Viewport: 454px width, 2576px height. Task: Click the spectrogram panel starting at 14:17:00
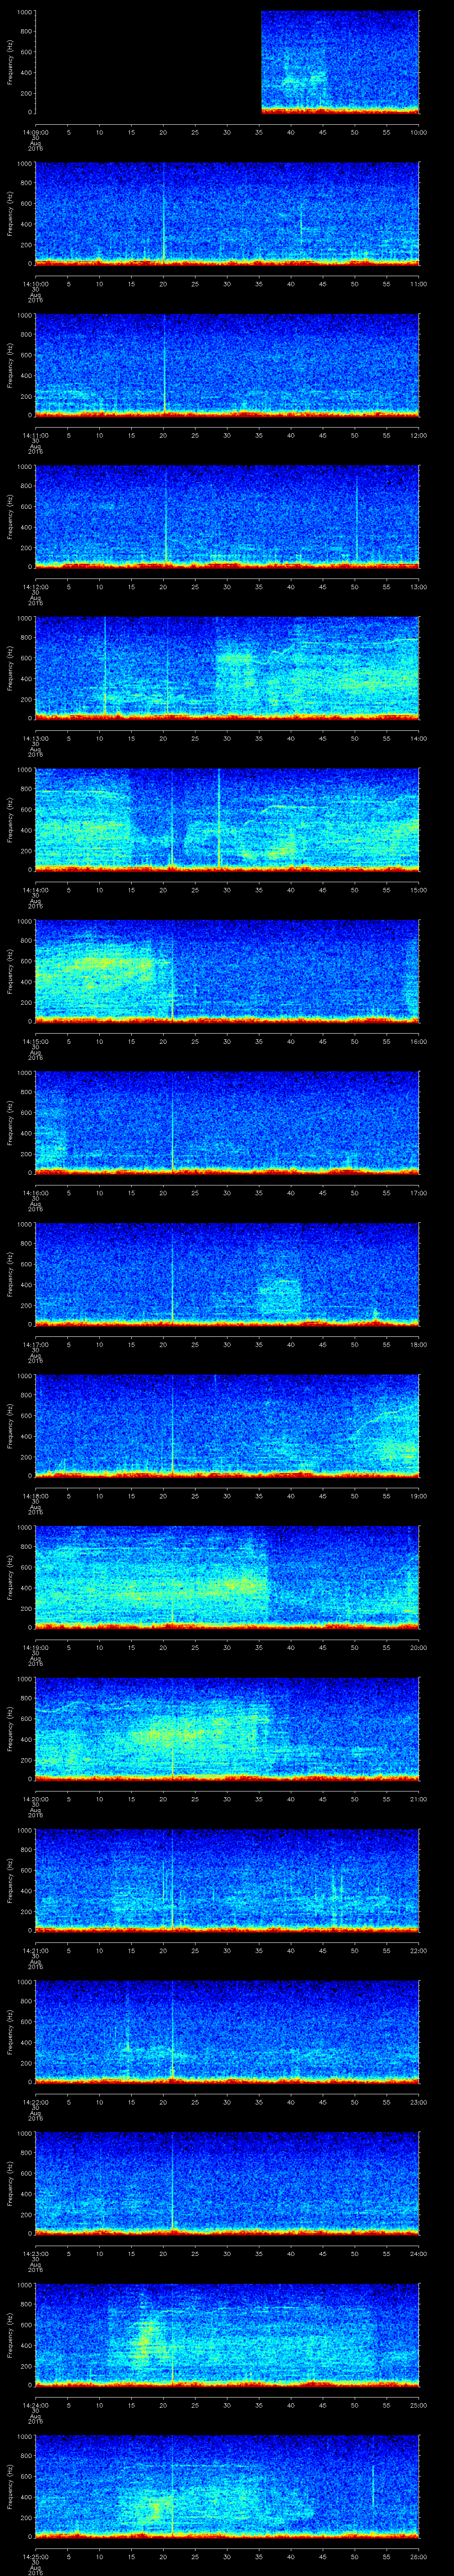pos(227,1274)
